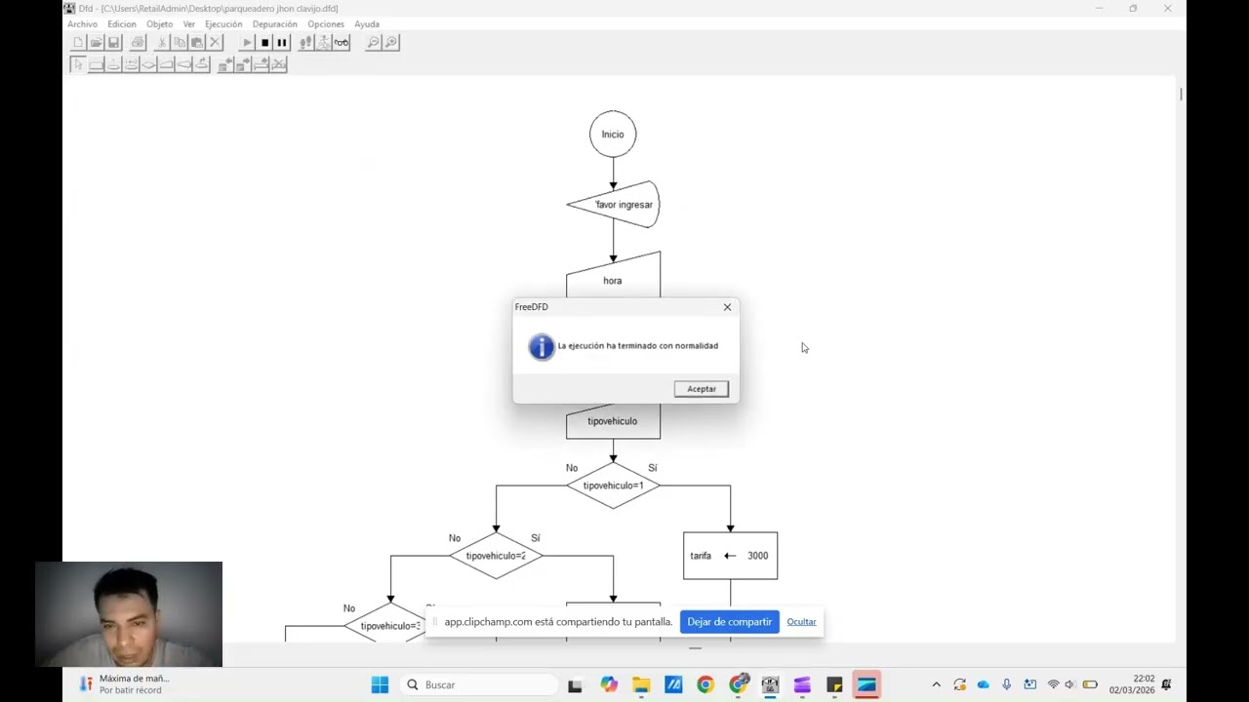The width and height of the screenshot is (1249, 702).
Task: Paste from clipboard in toolbar
Action: [197, 42]
